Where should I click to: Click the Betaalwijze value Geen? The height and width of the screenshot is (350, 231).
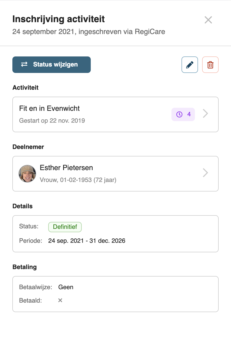click(x=66, y=287)
